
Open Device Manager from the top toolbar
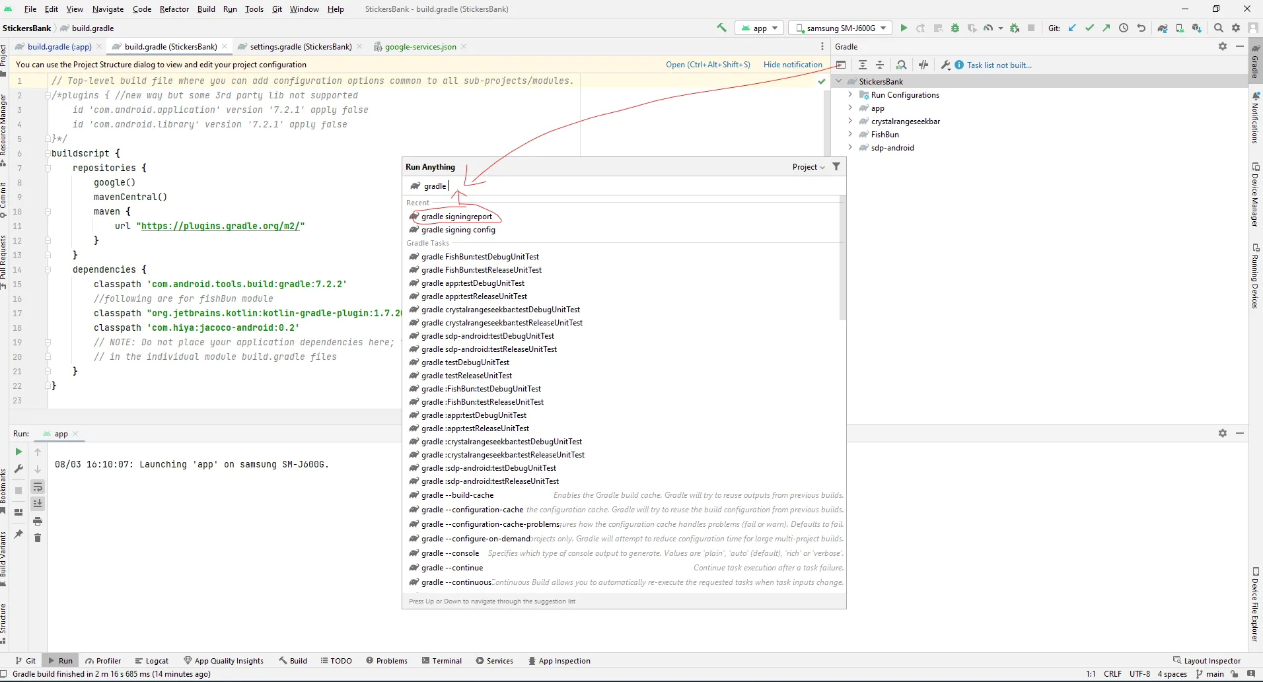coord(1180,28)
